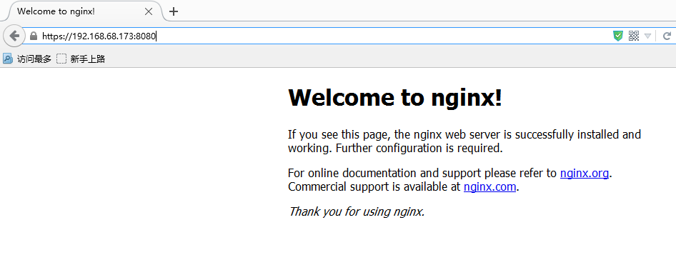Click the QR code icon in address bar
Image resolution: width=676 pixels, height=270 pixels.
click(633, 36)
